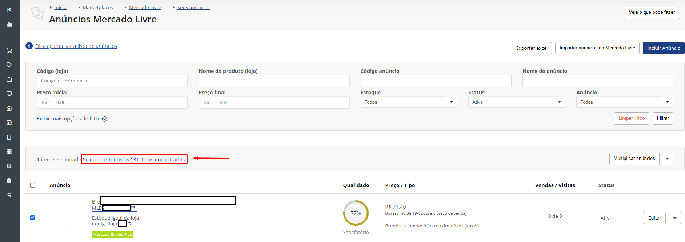Expand the arrow next to Multiplicar anúncios
Viewport: 685px width, 242px height.
[667, 159]
